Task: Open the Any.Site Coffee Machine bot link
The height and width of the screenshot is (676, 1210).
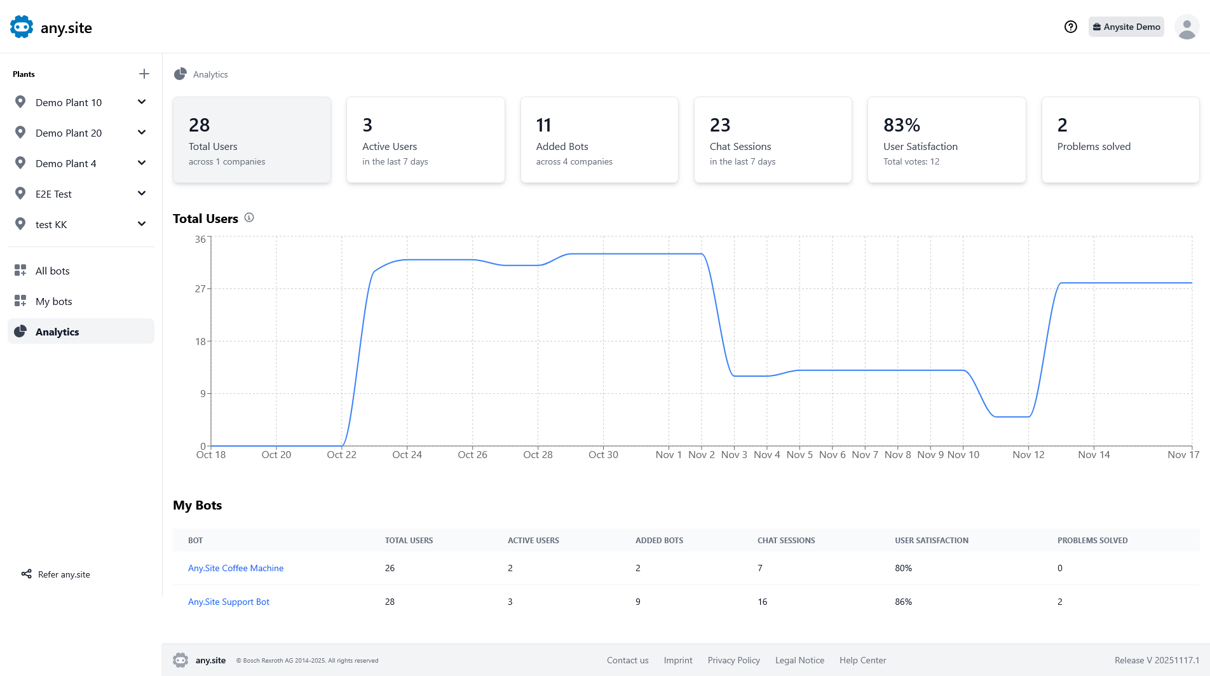Action: 236,568
